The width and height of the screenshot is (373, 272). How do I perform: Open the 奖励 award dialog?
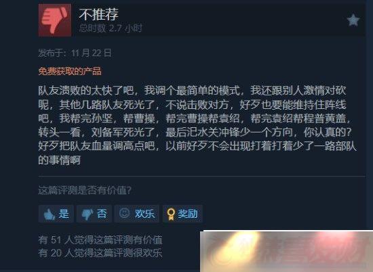click(x=182, y=214)
